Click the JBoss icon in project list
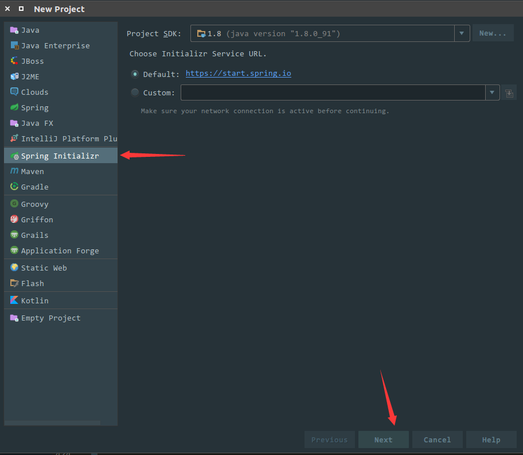Image resolution: width=523 pixels, height=455 pixels. pyautogui.click(x=14, y=61)
